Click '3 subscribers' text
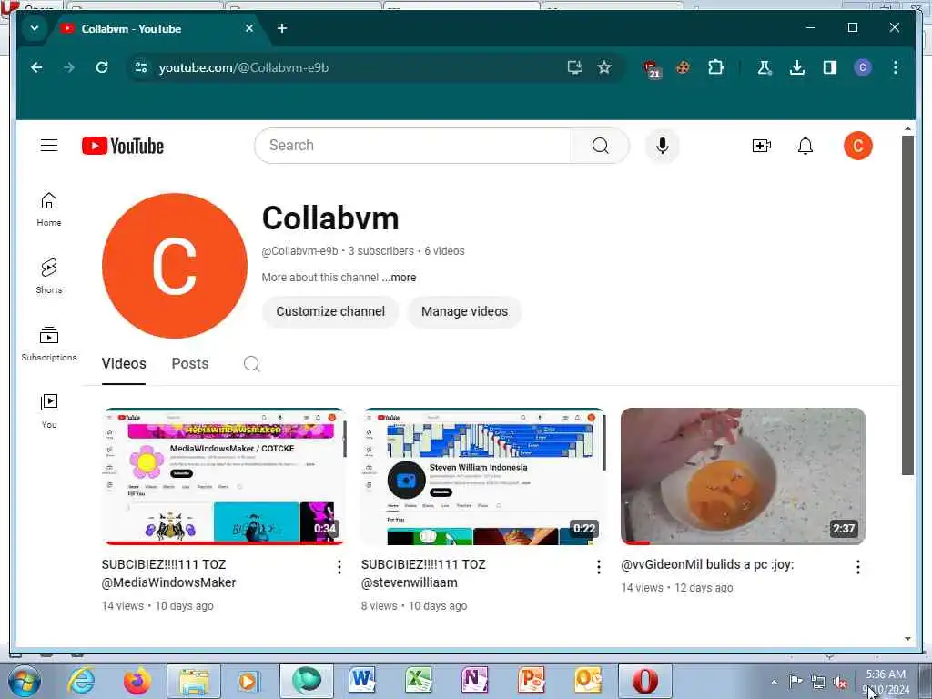The height and width of the screenshot is (699, 932). click(x=381, y=251)
